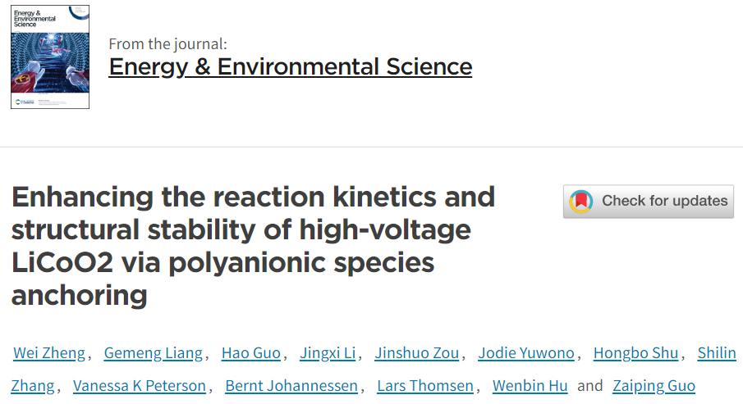Screen dimensions: 743x404
Task: Click the 'From the journal:' label
Action: point(167,44)
